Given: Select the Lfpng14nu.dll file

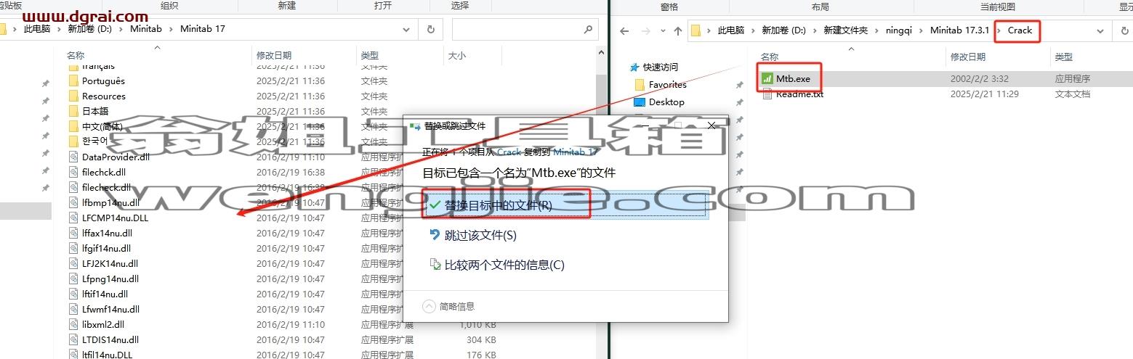Looking at the screenshot, I should pyautogui.click(x=110, y=278).
